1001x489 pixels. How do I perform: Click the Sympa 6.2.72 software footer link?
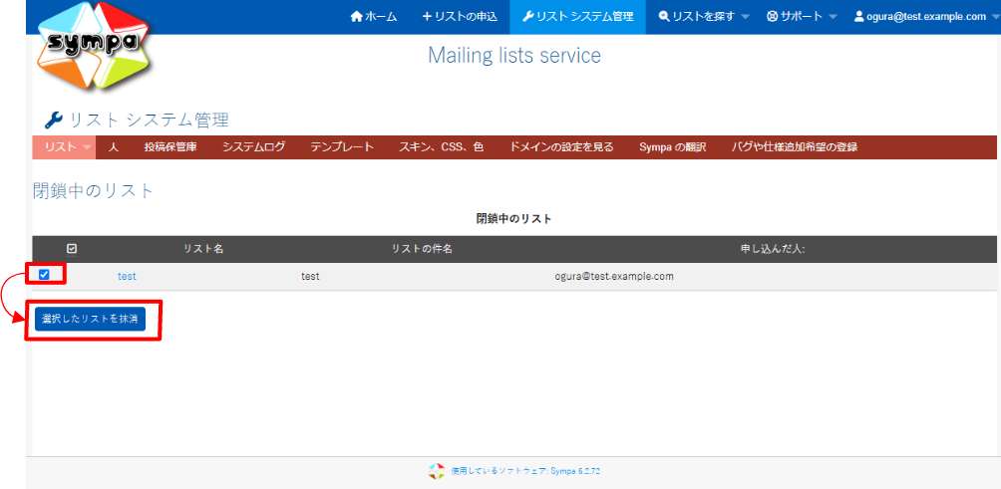pyautogui.click(x=525, y=472)
